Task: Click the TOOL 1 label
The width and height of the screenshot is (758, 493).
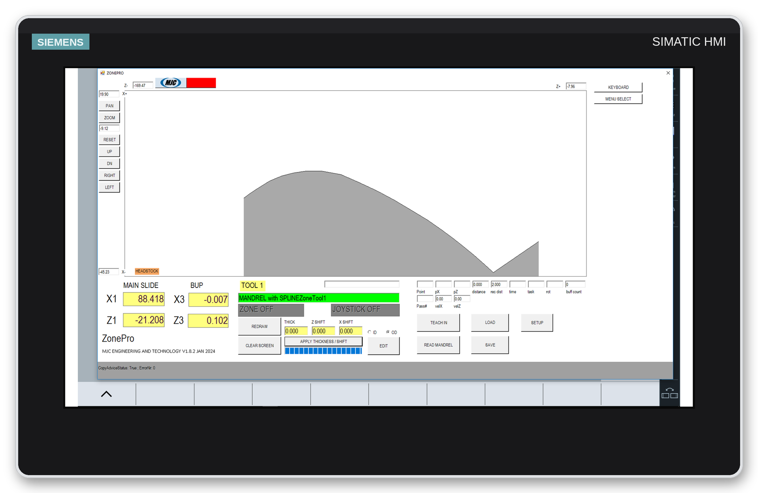Action: [252, 285]
